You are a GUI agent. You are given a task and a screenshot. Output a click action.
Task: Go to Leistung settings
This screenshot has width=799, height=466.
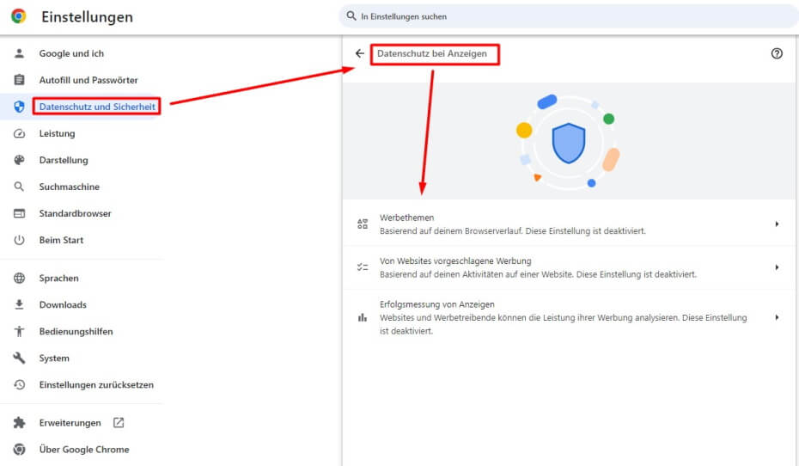pyautogui.click(x=57, y=133)
